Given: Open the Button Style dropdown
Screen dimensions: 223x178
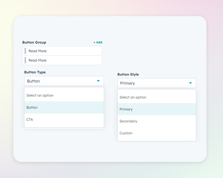Looking at the screenshot, I should tap(157, 83).
